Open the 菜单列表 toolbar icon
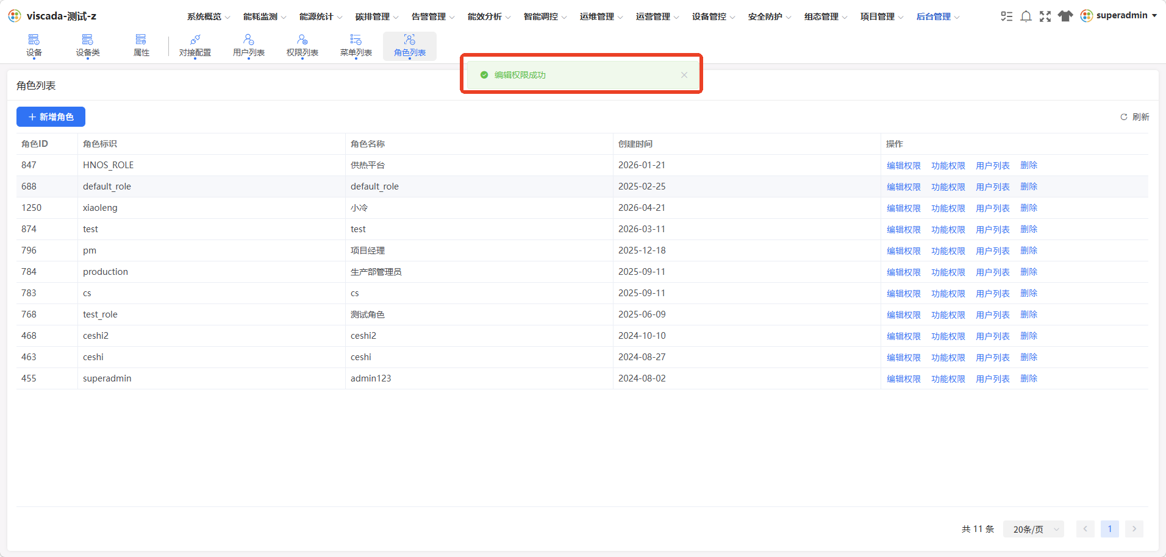The height and width of the screenshot is (557, 1166). pyautogui.click(x=356, y=46)
